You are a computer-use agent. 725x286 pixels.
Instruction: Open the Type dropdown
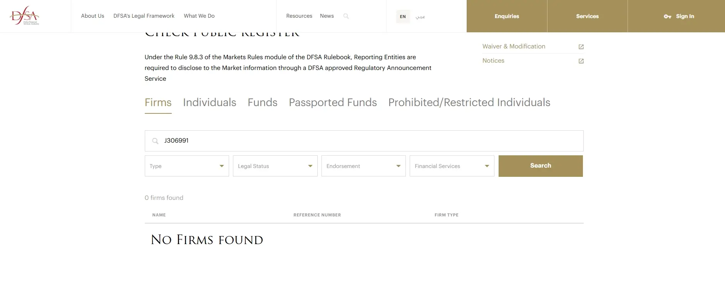coord(187,166)
